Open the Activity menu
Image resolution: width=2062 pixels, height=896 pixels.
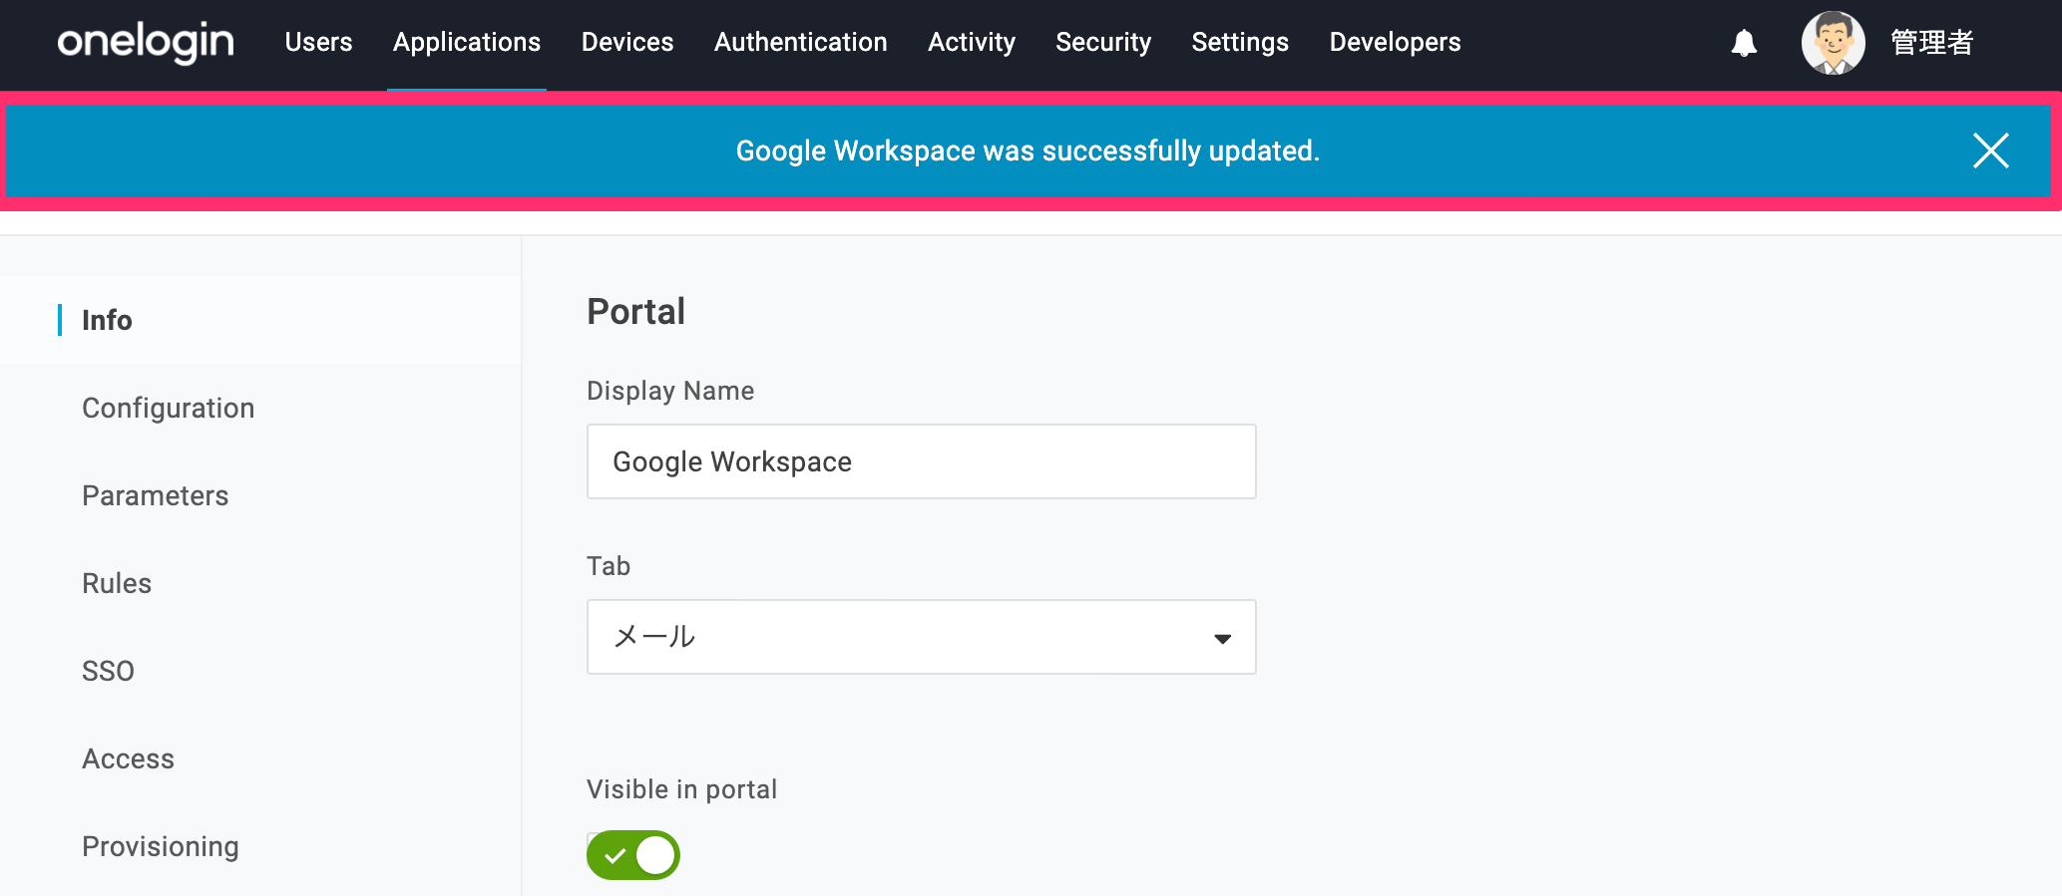coord(972,42)
